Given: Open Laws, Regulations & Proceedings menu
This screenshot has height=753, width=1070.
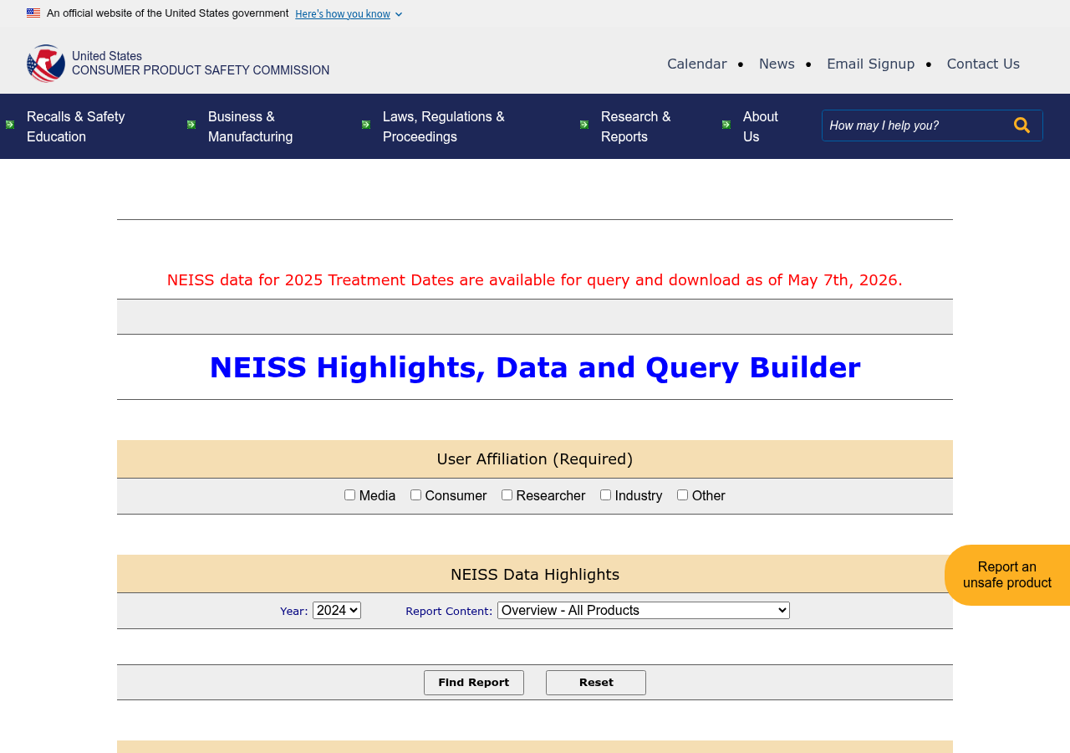Looking at the screenshot, I should pyautogui.click(x=444, y=126).
